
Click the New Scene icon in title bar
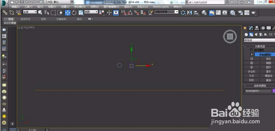tap(12, 2)
